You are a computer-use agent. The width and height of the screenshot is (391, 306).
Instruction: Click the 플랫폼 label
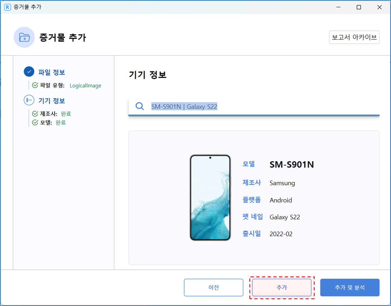coord(252,200)
